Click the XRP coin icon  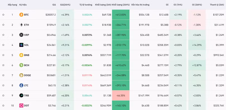tap(21, 35)
